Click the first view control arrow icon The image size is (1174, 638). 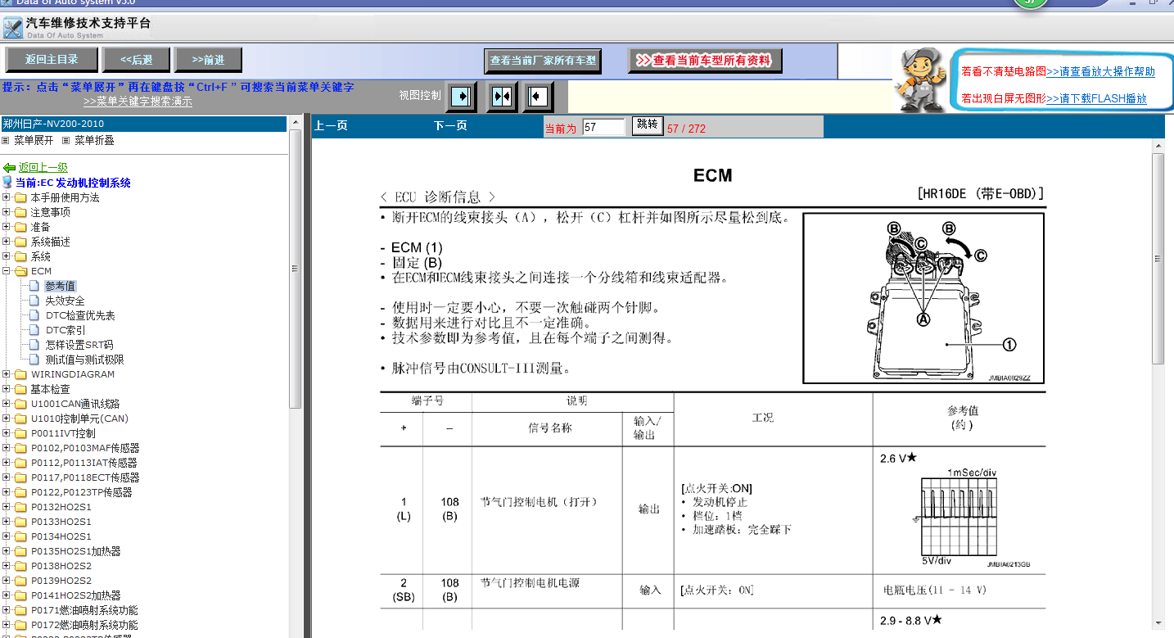point(461,97)
